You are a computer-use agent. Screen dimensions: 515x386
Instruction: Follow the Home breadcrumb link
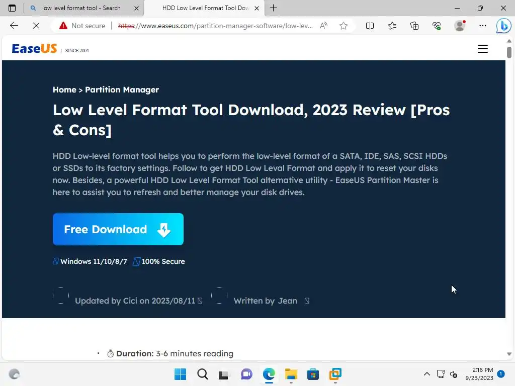(64, 89)
